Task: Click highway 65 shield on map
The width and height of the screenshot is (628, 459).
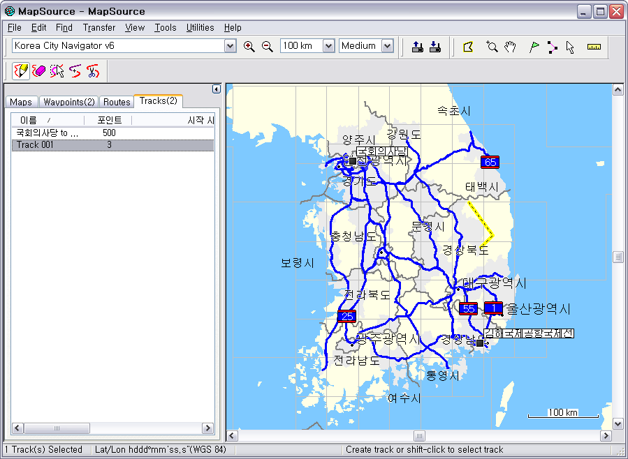Action: pyautogui.click(x=490, y=162)
